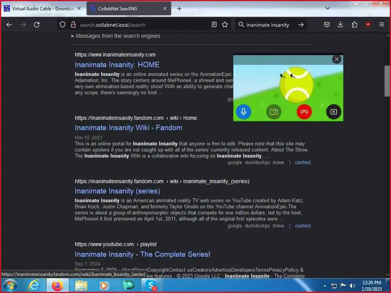Viewport: 391px width, 293px height.
Task: Click the taskbar clock showing 12:20 PM
Action: coord(372,285)
